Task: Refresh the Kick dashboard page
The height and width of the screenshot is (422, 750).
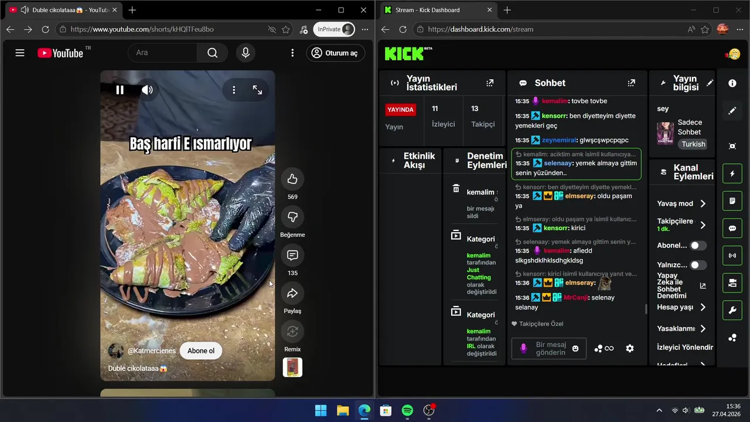Action: [x=403, y=29]
